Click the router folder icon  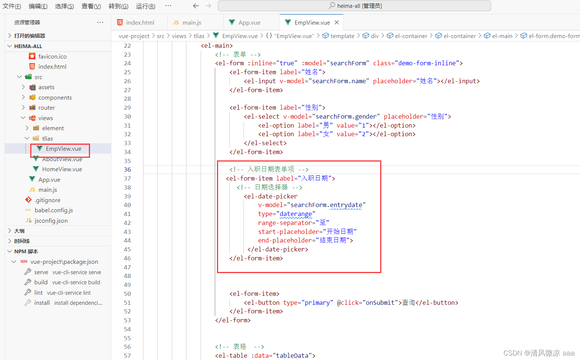point(32,108)
